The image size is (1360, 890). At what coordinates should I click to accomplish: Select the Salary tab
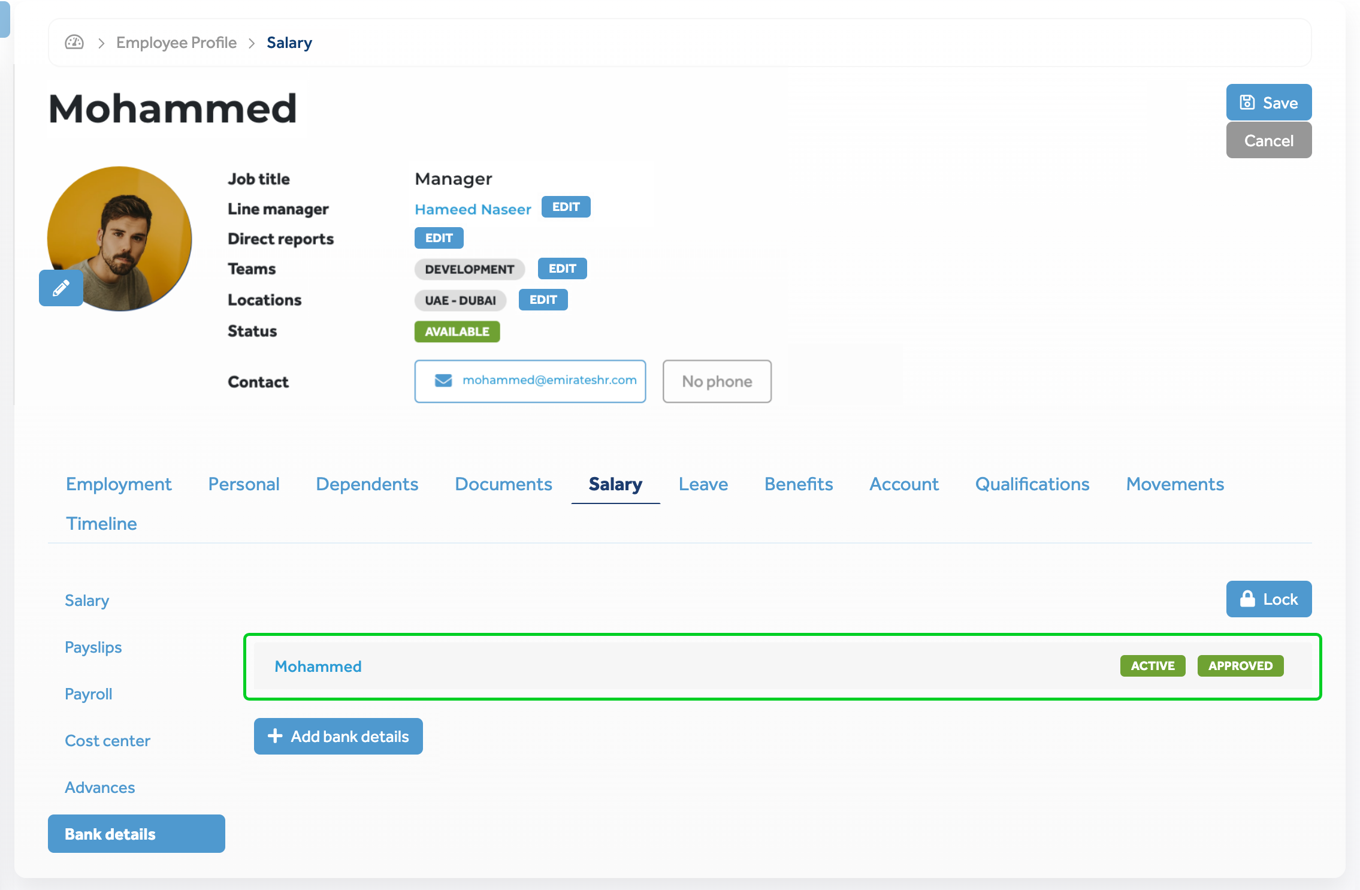click(615, 484)
